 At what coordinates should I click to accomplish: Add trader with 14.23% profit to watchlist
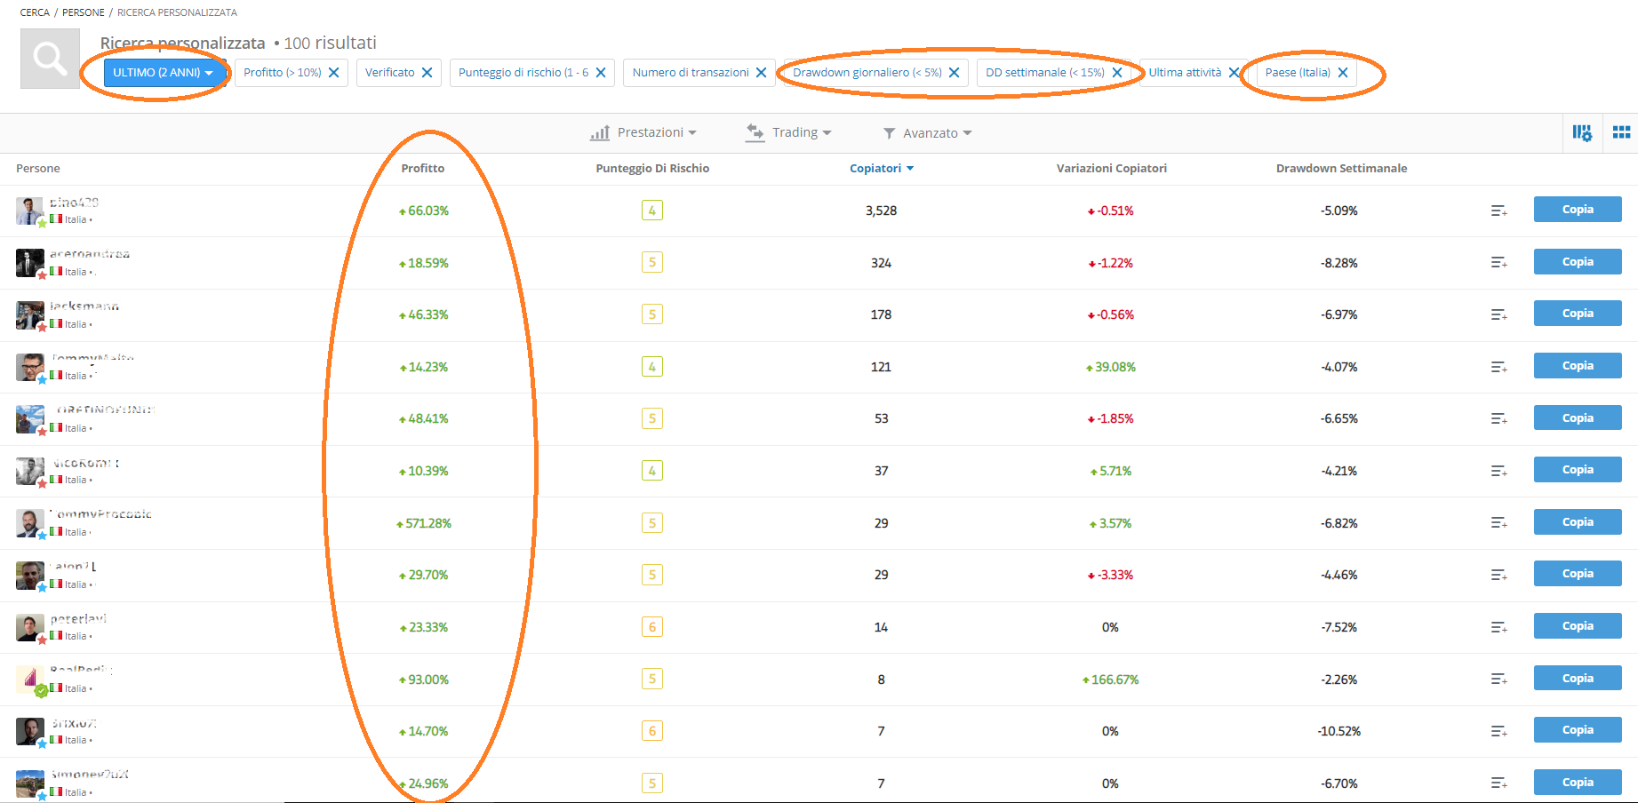1499,367
